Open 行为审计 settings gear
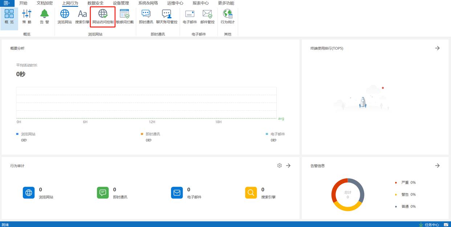 (x=279, y=166)
